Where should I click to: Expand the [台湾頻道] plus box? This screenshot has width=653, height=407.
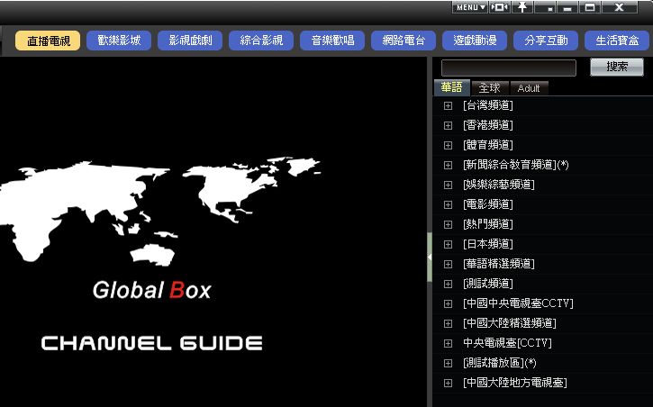(x=449, y=105)
